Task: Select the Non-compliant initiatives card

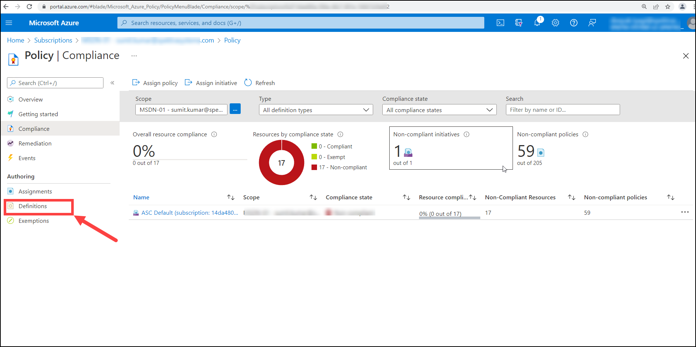Action: [451, 148]
